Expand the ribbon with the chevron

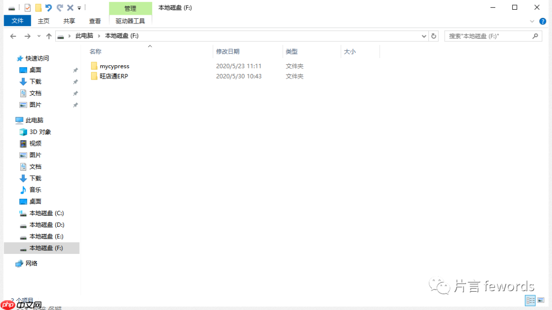pos(532,21)
